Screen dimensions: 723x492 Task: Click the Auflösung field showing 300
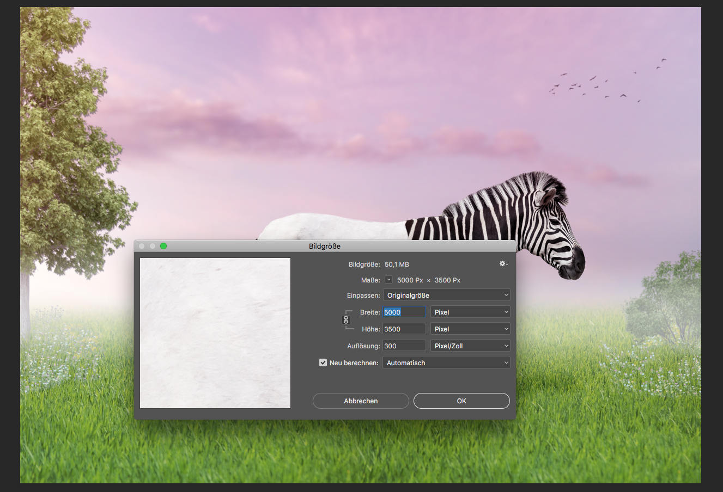(403, 345)
